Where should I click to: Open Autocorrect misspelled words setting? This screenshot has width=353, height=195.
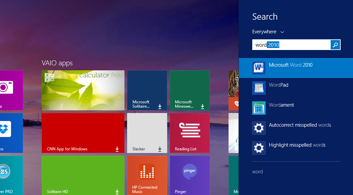coord(296,128)
